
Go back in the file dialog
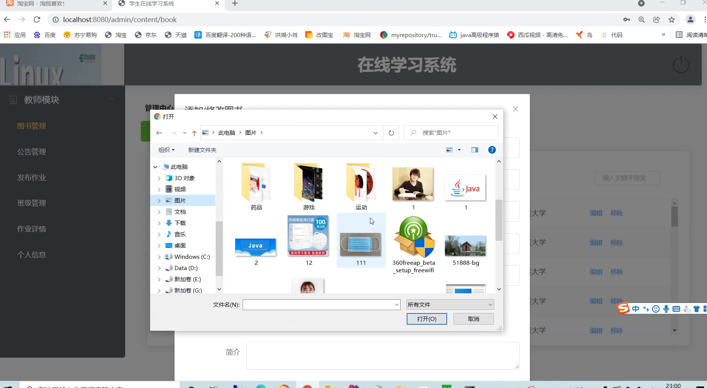tap(159, 133)
